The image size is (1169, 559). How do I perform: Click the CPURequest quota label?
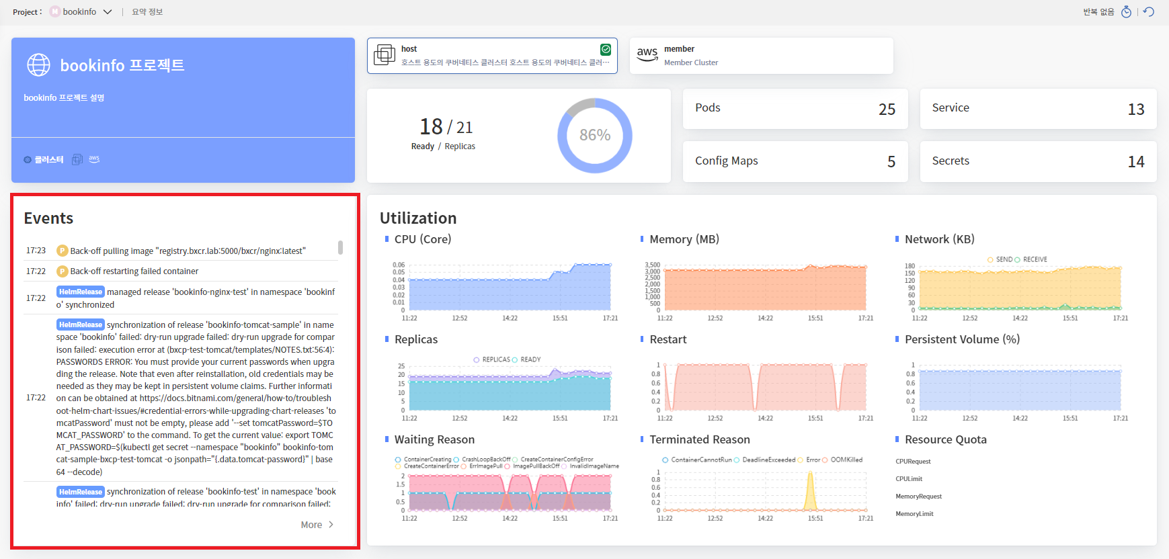pyautogui.click(x=913, y=462)
